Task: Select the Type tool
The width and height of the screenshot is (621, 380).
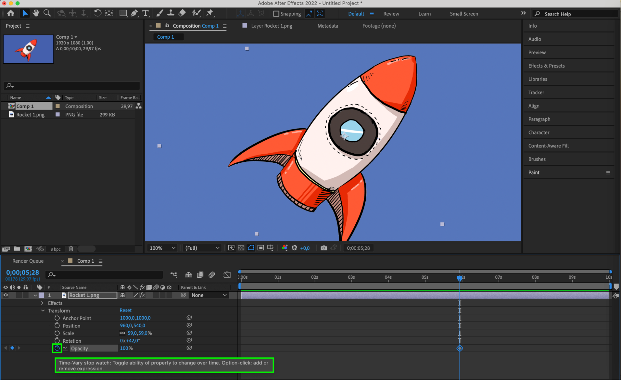Action: [x=145, y=13]
